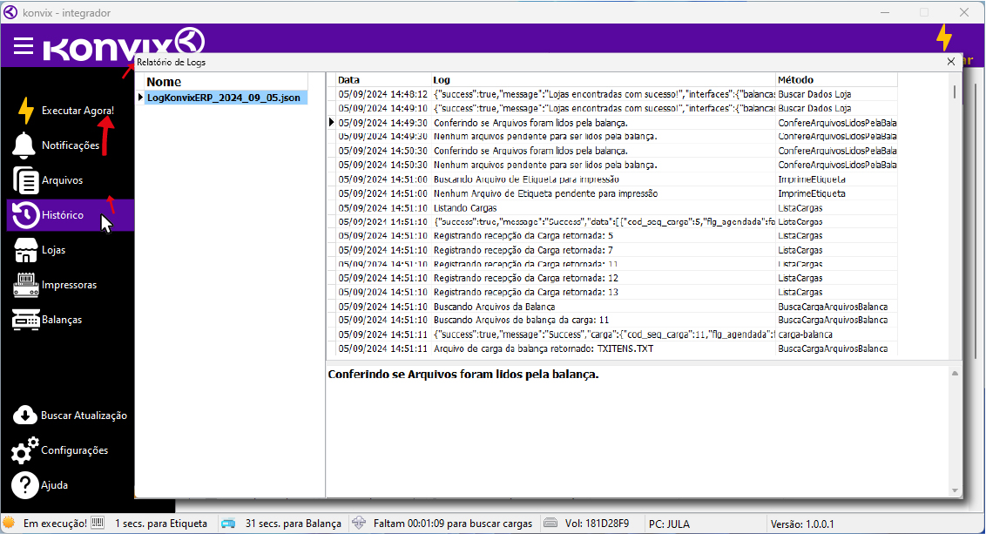Click the log detail message text
The image size is (986, 534).
point(463,375)
